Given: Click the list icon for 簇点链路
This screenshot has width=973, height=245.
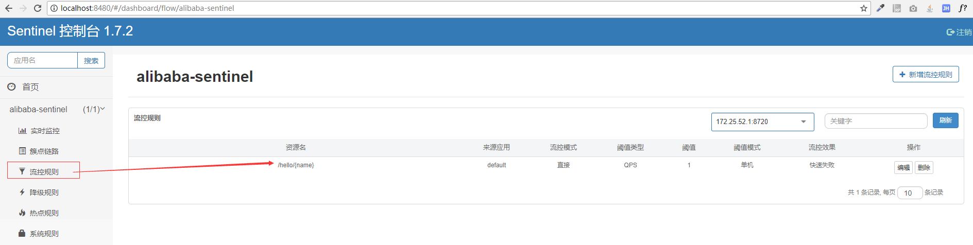Looking at the screenshot, I should pyautogui.click(x=22, y=151).
